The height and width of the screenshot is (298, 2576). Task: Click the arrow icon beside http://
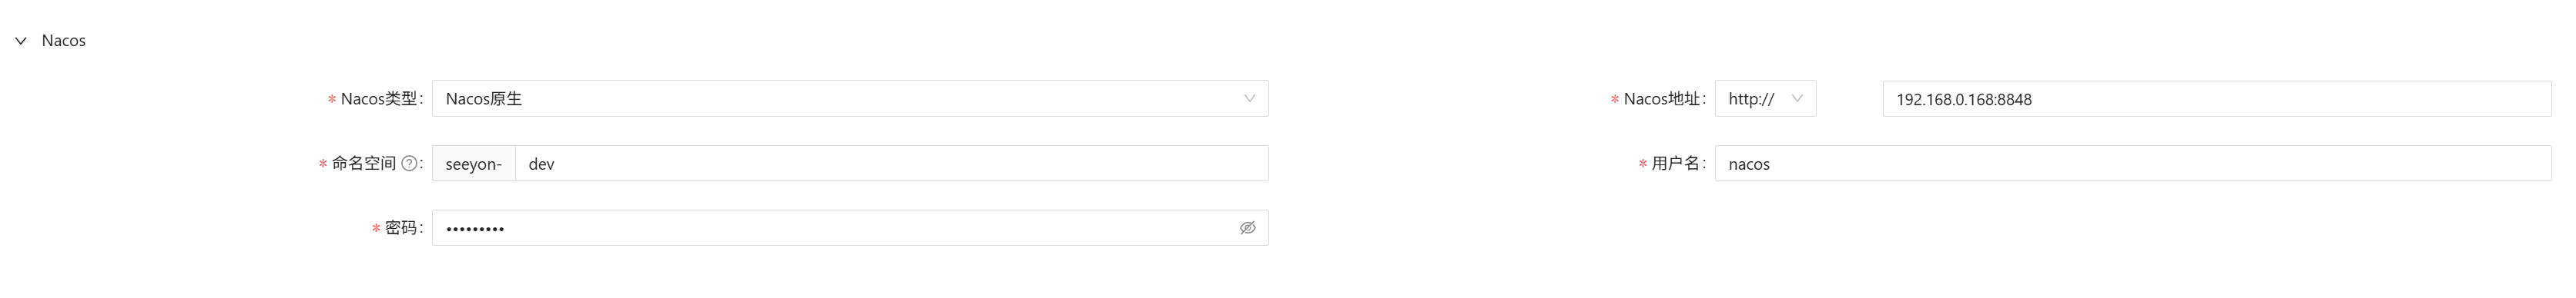coord(1797,98)
